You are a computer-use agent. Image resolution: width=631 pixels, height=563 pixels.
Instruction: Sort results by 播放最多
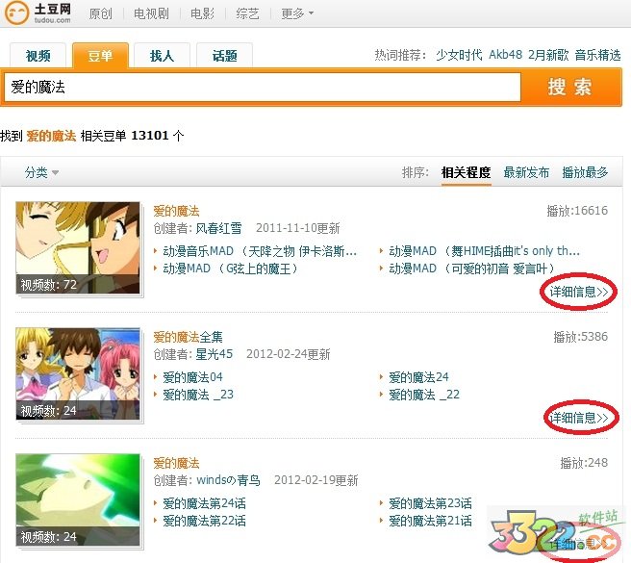click(585, 172)
